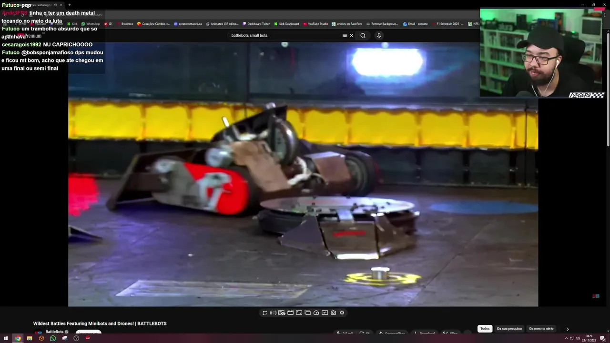Start voice search with microphone icon
The image size is (610, 343).
[379, 35]
